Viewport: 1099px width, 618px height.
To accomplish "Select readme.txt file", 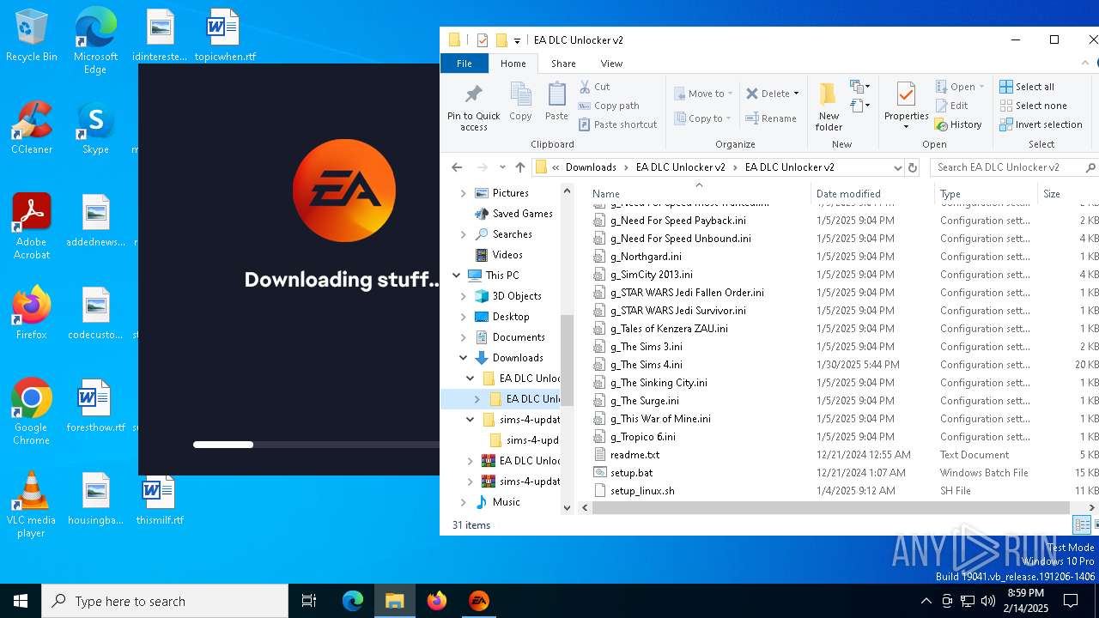I will [x=635, y=455].
